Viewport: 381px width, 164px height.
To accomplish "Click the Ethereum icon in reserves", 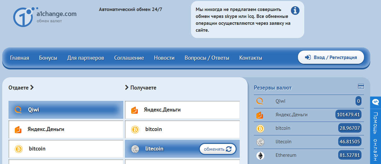I will tap(260, 155).
